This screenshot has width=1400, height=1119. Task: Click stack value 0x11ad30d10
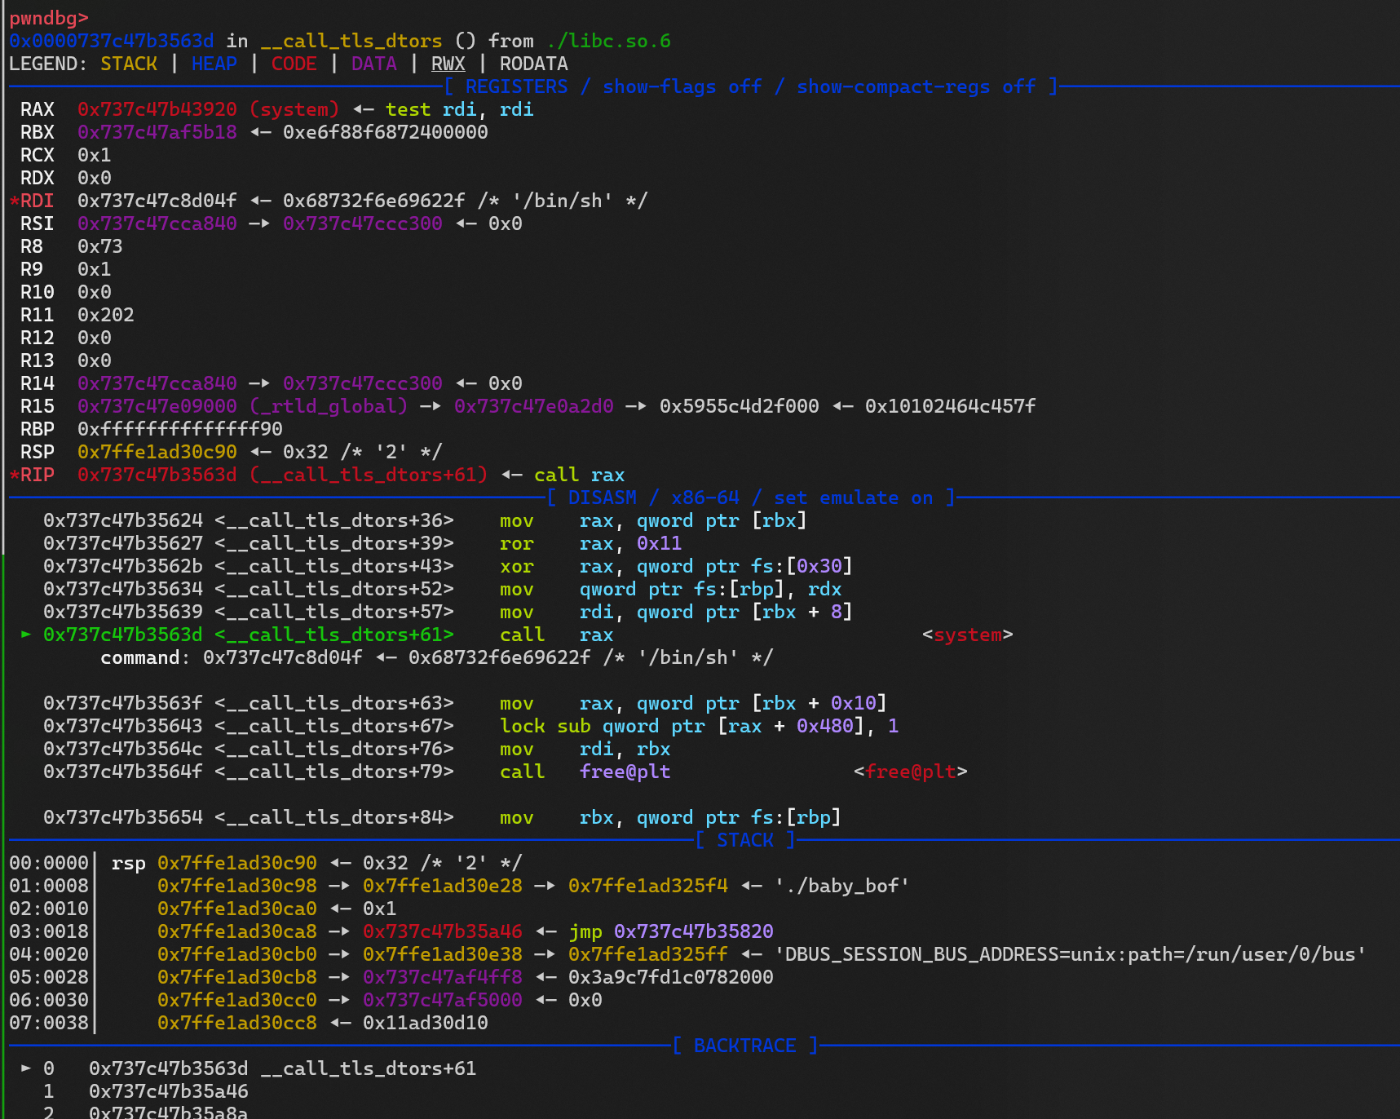[x=425, y=1023]
